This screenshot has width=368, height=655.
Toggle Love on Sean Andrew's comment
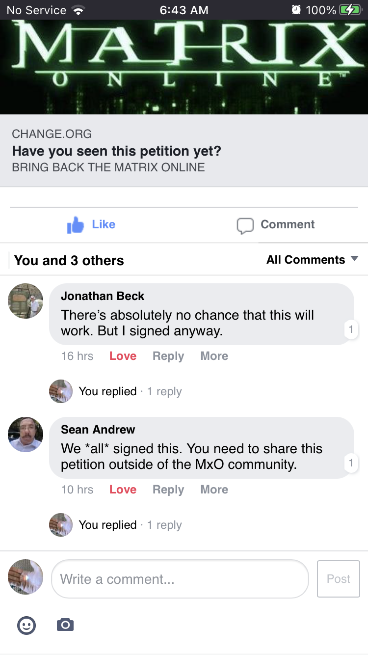[x=123, y=490]
